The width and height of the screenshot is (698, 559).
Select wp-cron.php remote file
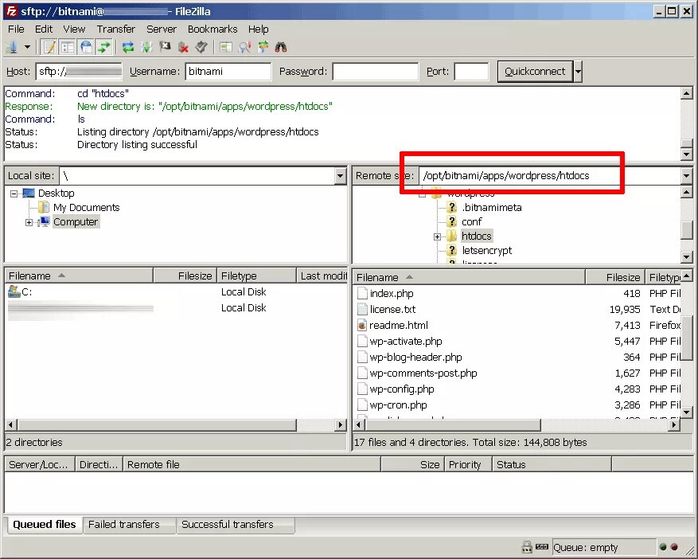tap(398, 405)
